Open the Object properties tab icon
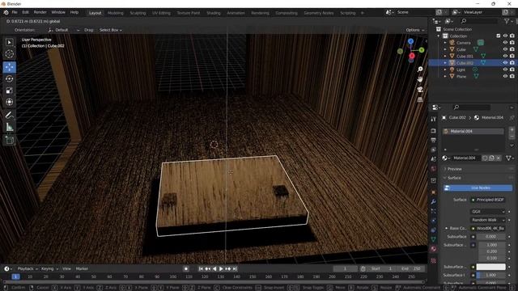Image resolution: width=518 pixels, height=291 pixels. 434,192
